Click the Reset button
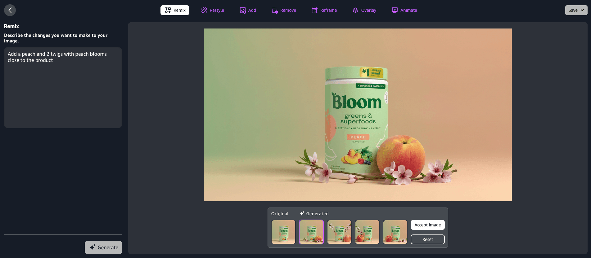 pos(428,239)
